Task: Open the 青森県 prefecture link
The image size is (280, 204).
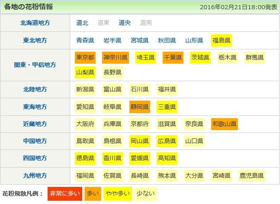Action: (x=85, y=41)
